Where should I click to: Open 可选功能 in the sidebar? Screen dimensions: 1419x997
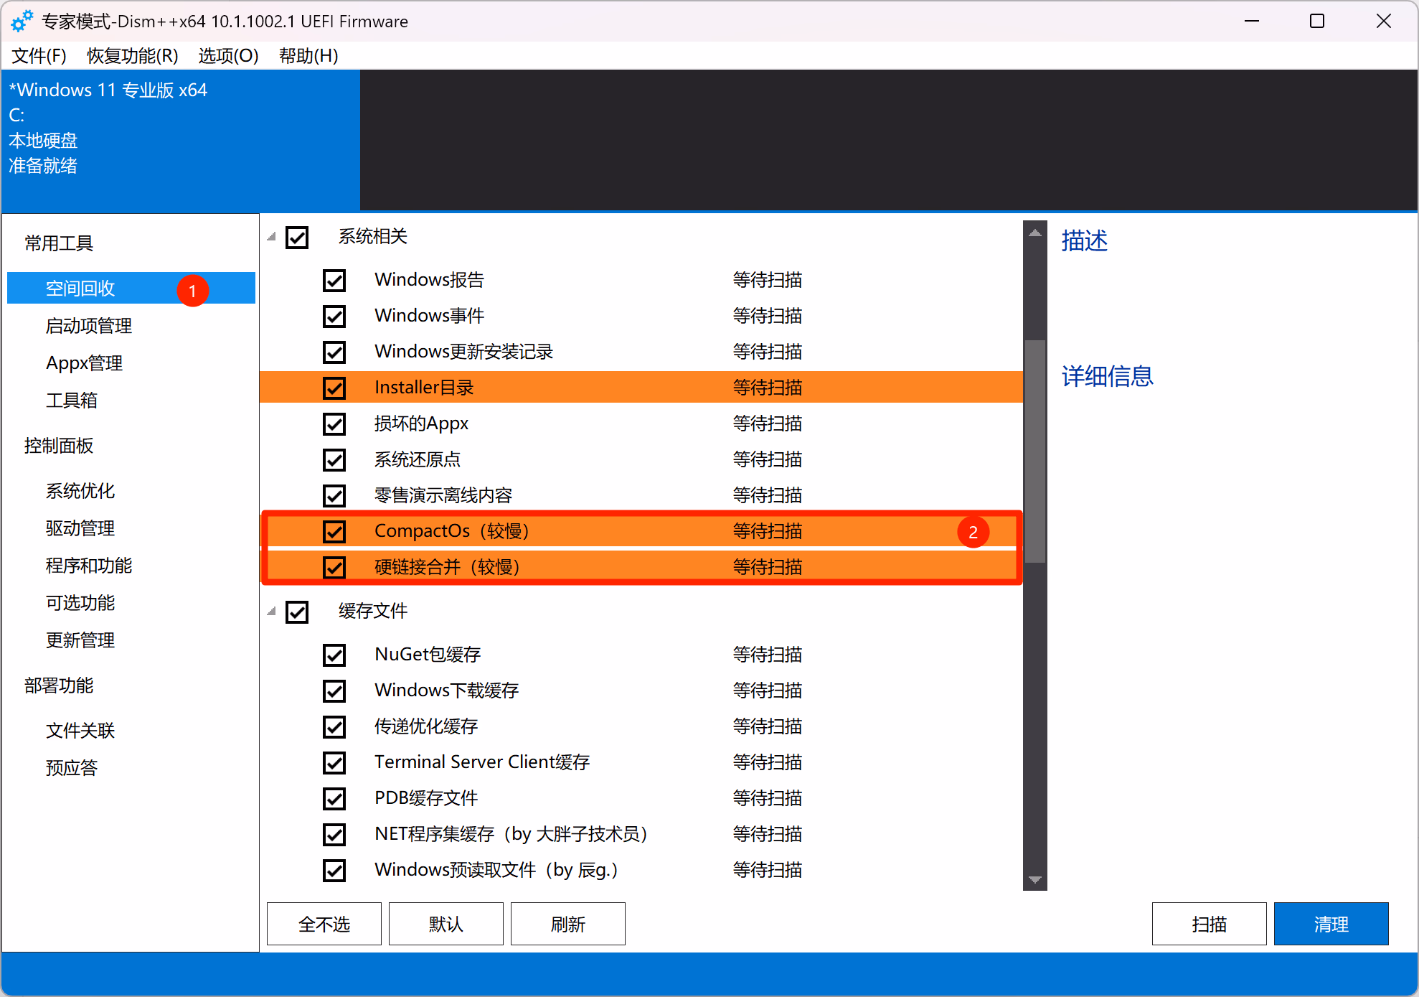80,603
